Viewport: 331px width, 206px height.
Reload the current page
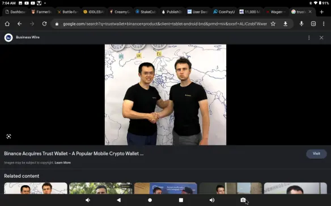(x=44, y=24)
